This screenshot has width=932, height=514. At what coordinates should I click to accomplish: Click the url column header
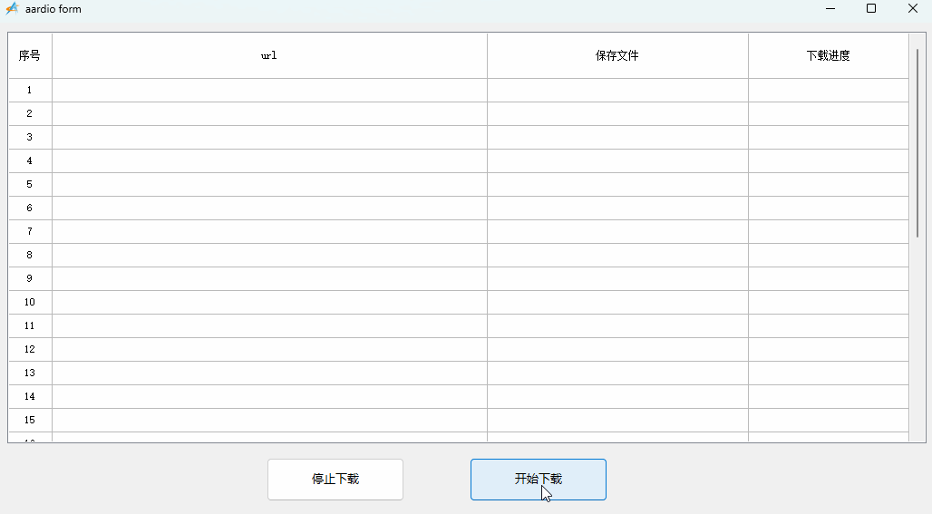(270, 56)
